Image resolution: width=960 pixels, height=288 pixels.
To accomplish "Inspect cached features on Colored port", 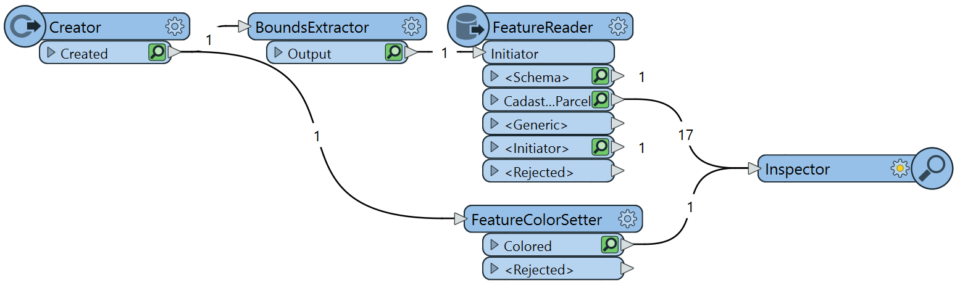I will pyautogui.click(x=610, y=245).
